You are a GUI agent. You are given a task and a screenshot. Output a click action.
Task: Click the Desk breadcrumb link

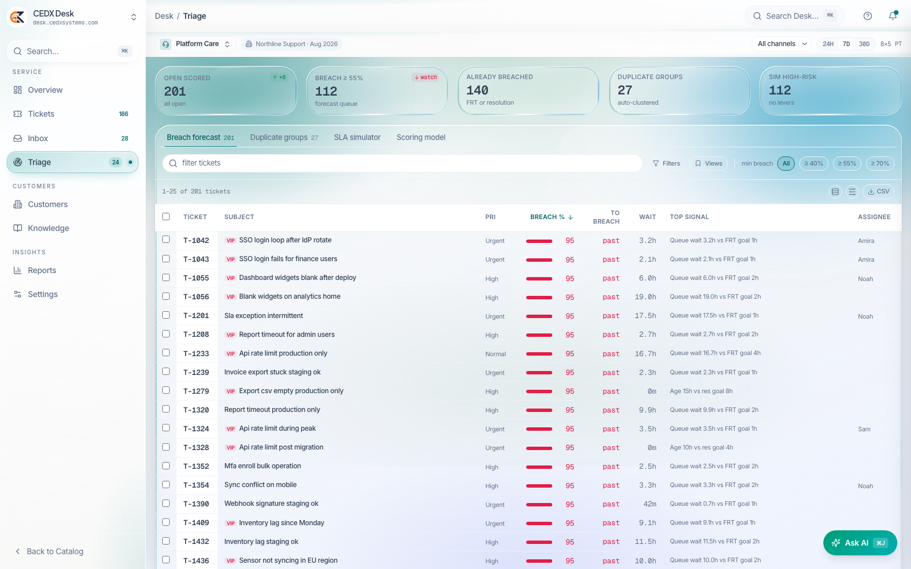pos(164,16)
